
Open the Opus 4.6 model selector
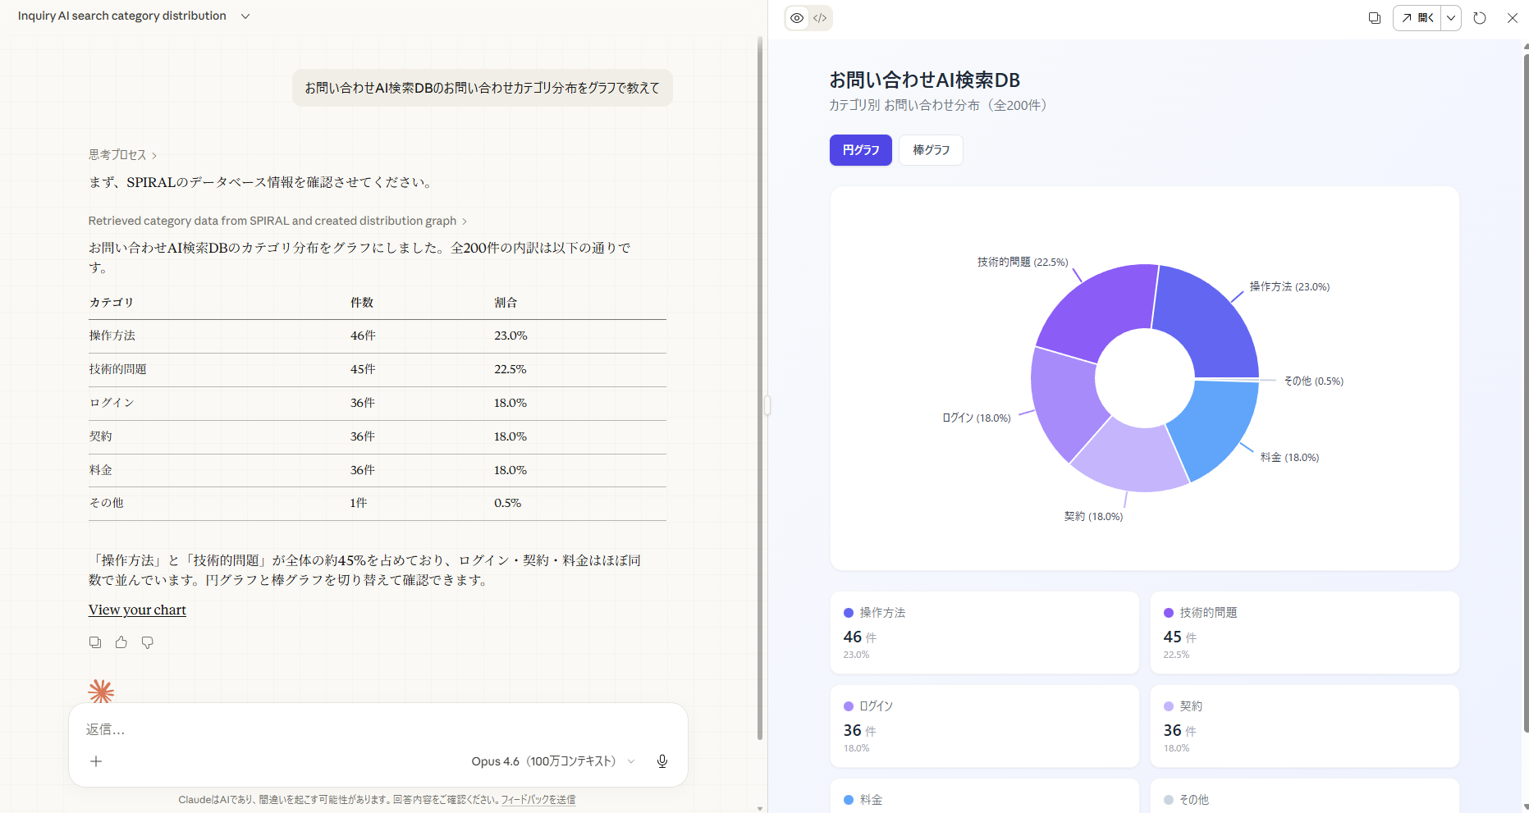(x=552, y=761)
